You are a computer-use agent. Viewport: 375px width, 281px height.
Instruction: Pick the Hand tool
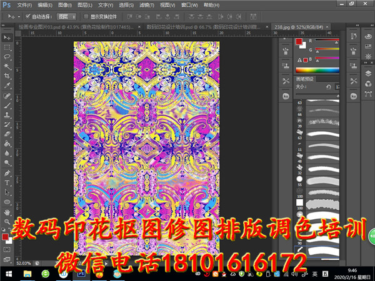click(7, 212)
